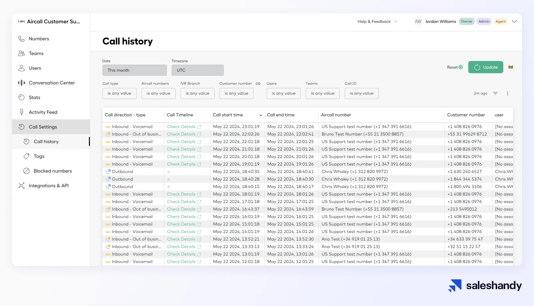The height and width of the screenshot is (306, 534).
Task: Expand the Jordan Williams account menu chevron
Action: click(x=514, y=22)
